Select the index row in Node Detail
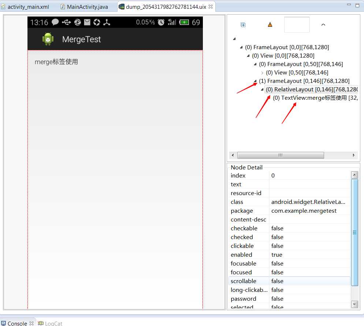This screenshot has height=326, width=364. [x=290, y=176]
